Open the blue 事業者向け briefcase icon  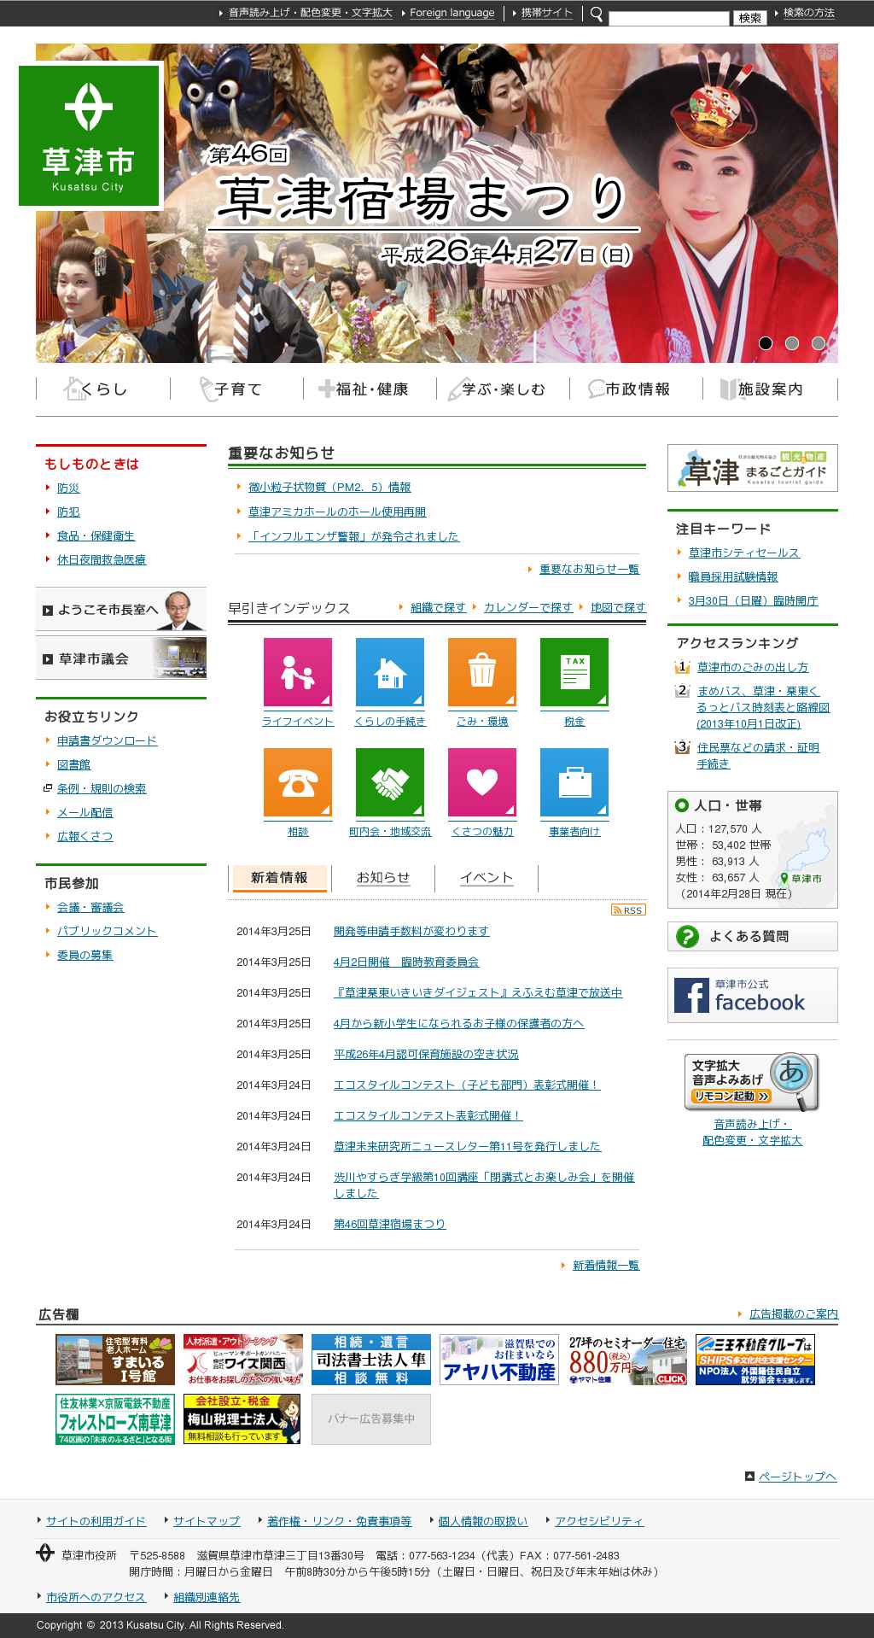574,782
